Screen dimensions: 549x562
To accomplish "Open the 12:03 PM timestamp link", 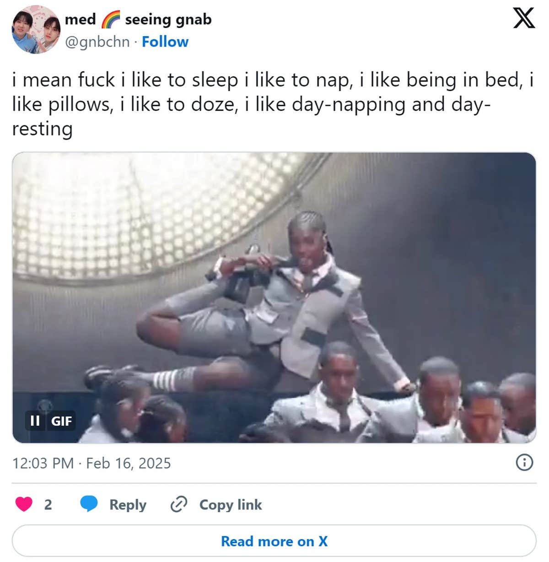I will 43,463.
